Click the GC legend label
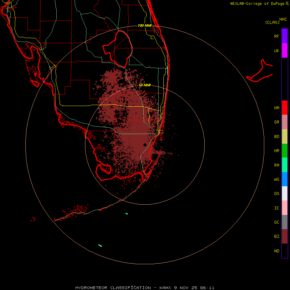Viewport: 290px width, 290px height. tap(276, 222)
